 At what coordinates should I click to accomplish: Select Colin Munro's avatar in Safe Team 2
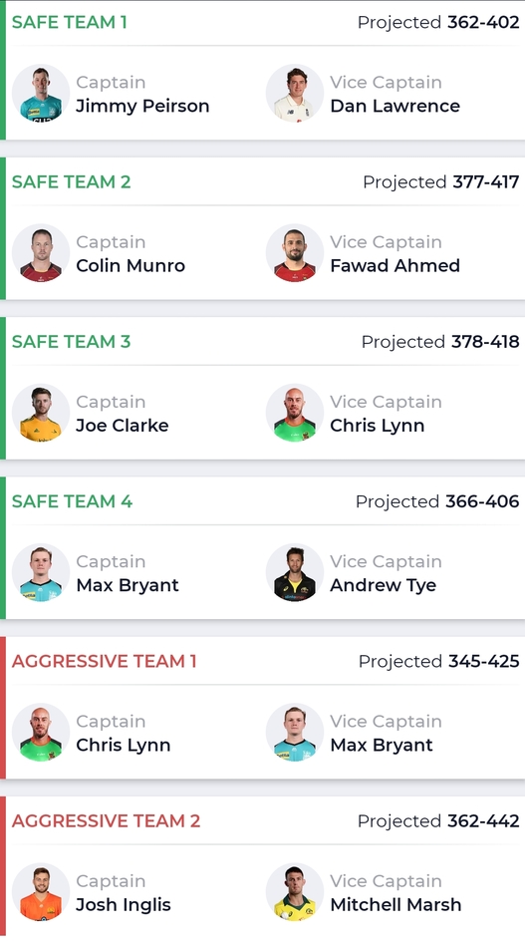(x=40, y=253)
